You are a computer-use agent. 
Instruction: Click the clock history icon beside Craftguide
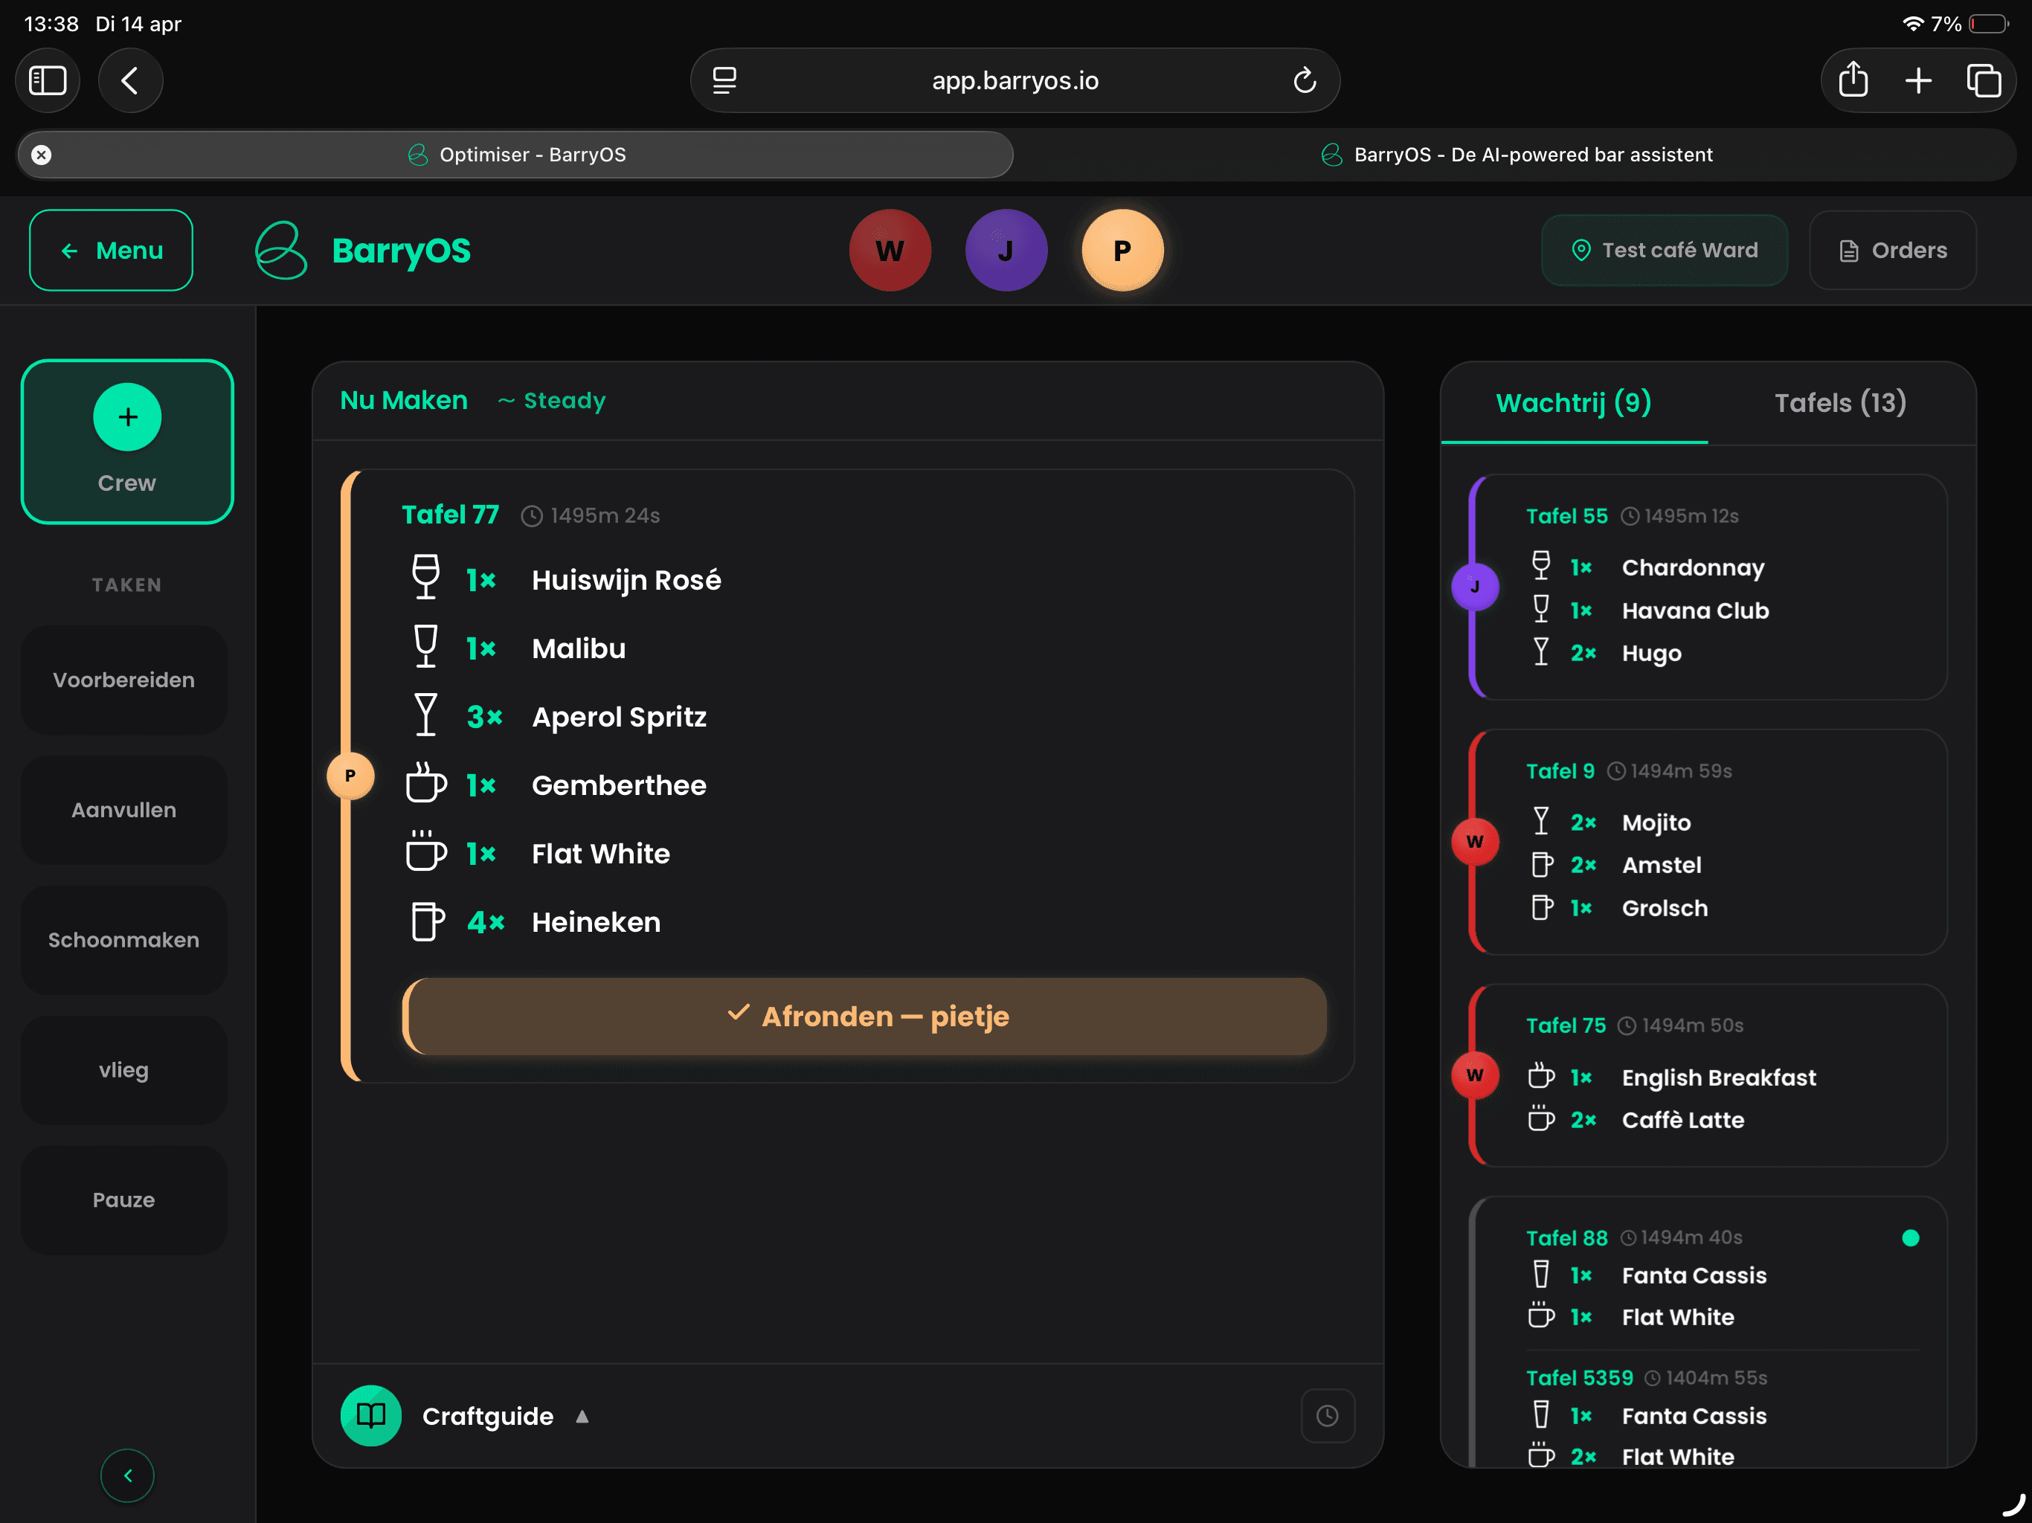tap(1326, 1415)
